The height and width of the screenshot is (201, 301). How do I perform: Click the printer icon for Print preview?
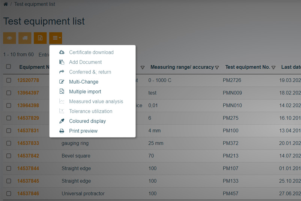62,131
